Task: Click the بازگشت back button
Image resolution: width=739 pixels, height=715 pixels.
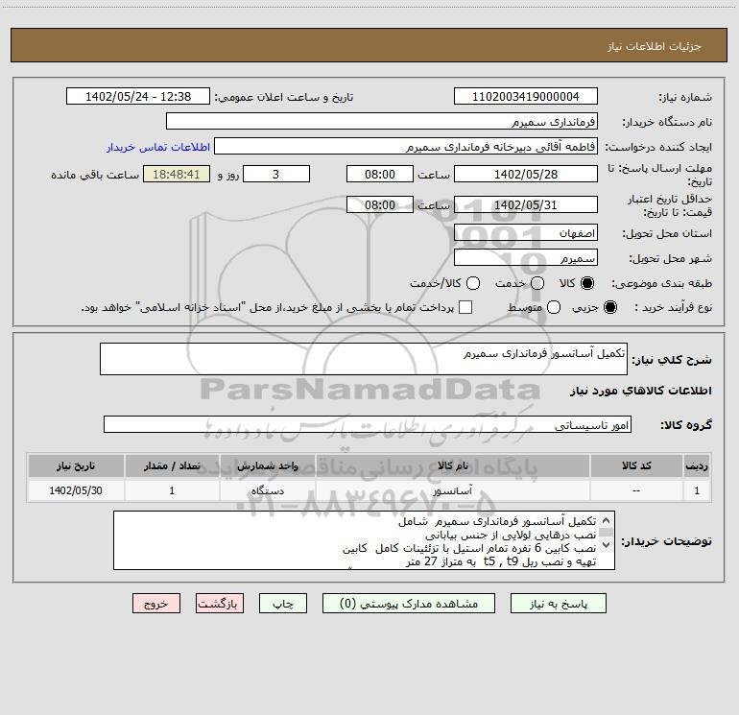Action: click(x=220, y=604)
